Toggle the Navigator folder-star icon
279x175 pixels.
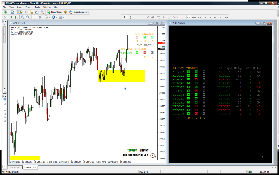[32, 12]
